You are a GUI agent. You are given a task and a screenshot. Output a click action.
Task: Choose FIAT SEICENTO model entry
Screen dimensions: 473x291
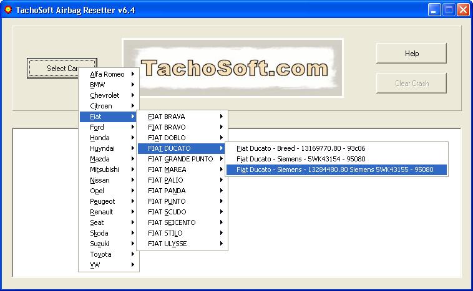(x=182, y=222)
